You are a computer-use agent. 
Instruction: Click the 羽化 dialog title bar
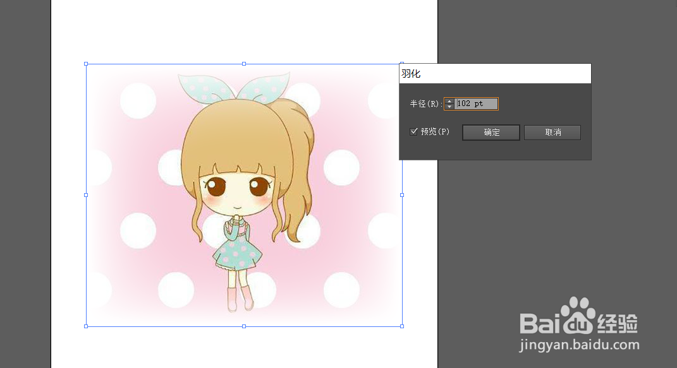coord(495,74)
